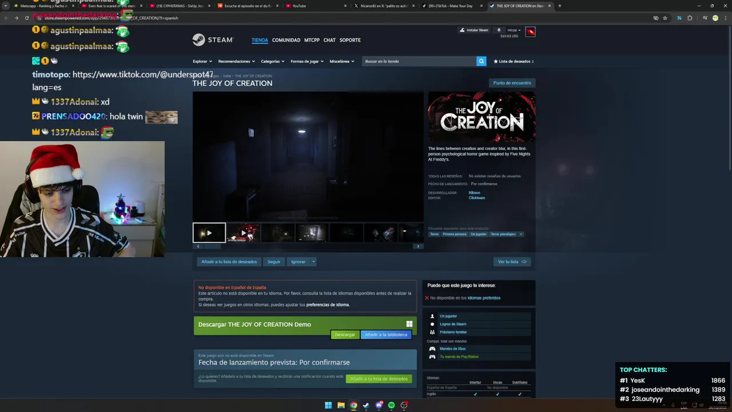
Task: Open the notifications bell icon
Action: [499, 30]
